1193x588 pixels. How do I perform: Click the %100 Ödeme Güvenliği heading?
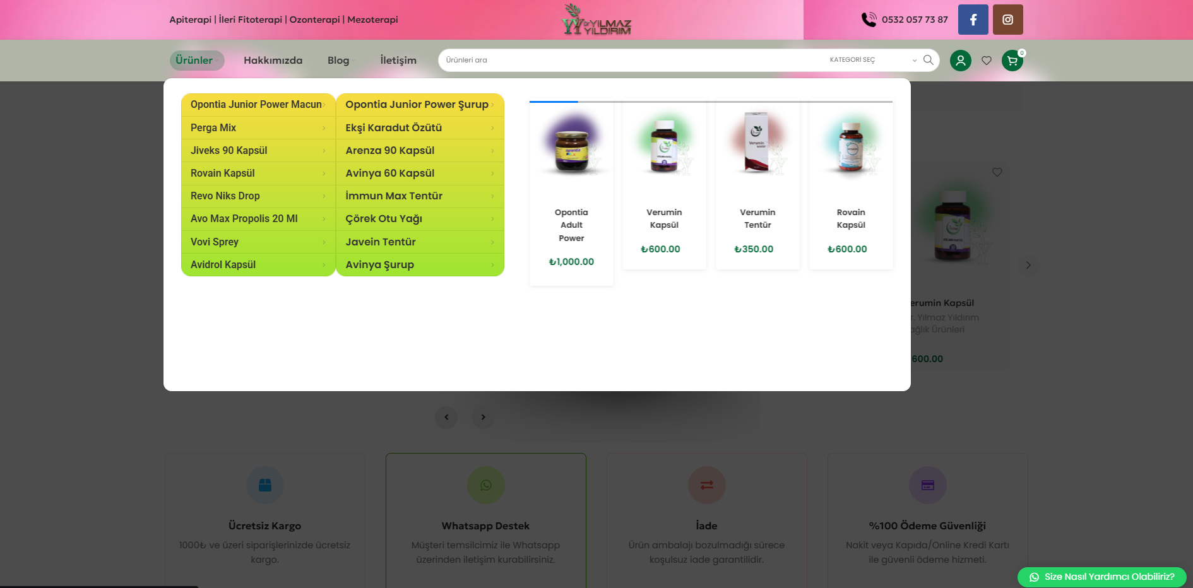click(927, 526)
